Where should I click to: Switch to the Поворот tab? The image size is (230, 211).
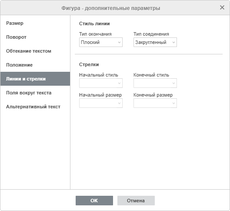point(35,37)
